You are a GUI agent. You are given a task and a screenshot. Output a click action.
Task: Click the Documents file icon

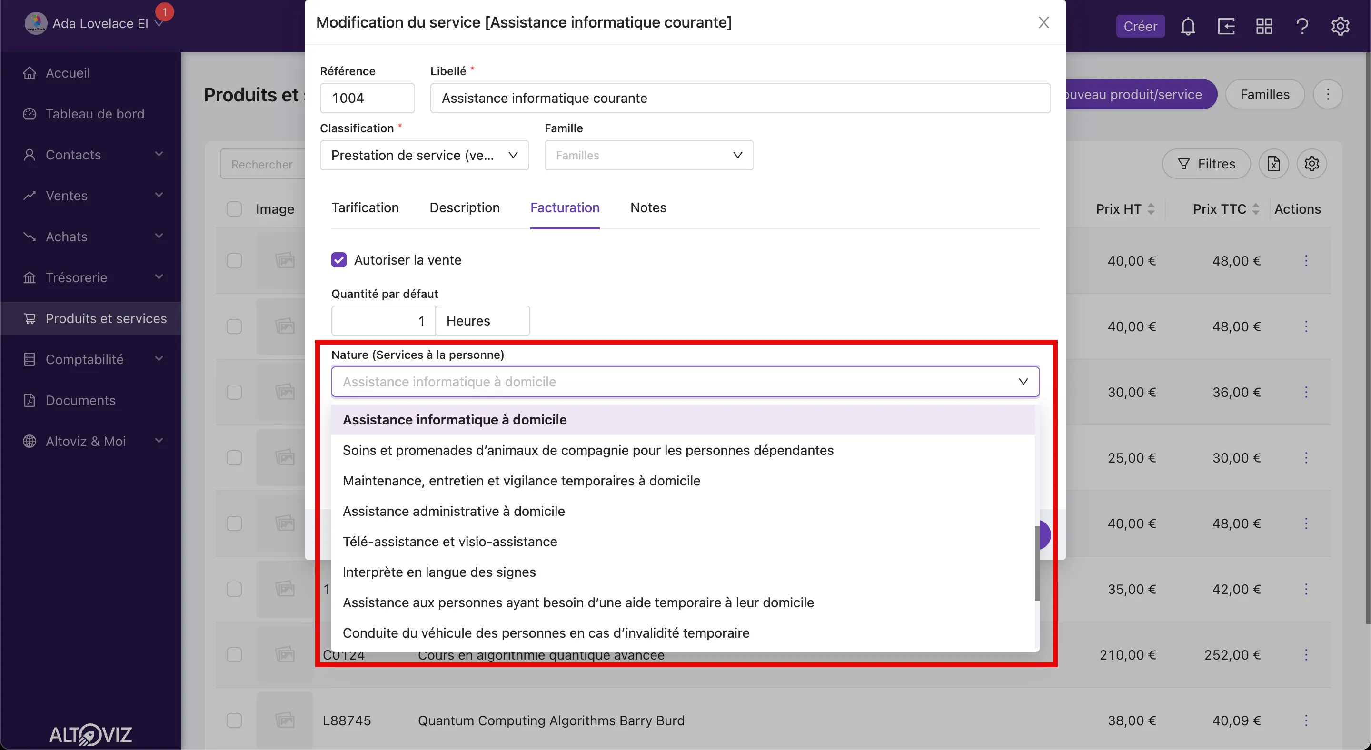30,400
